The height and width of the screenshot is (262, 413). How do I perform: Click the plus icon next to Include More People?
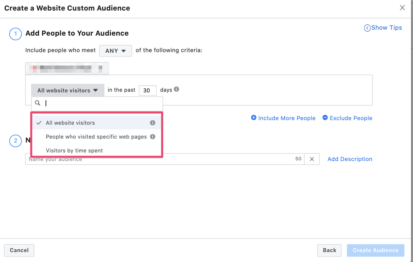click(x=254, y=117)
